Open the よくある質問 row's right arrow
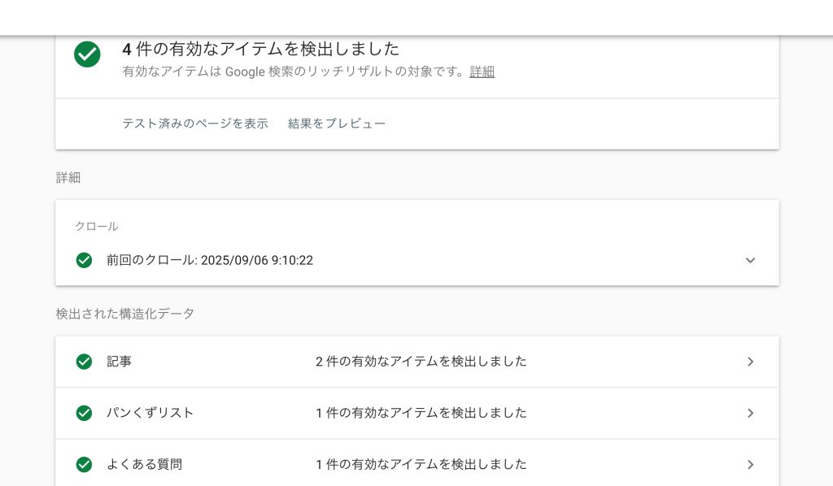 tap(750, 465)
